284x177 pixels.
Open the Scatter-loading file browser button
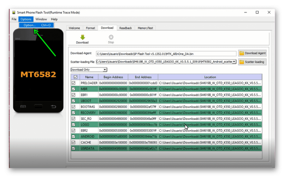tap(252, 62)
